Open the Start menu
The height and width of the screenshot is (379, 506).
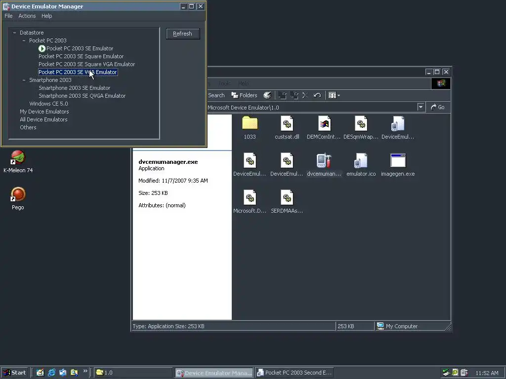click(x=14, y=373)
